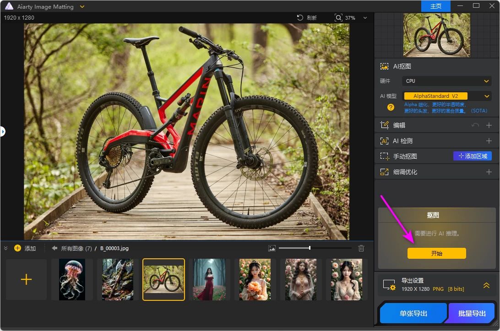
Task: Click the trash delete icon
Action: click(x=361, y=248)
